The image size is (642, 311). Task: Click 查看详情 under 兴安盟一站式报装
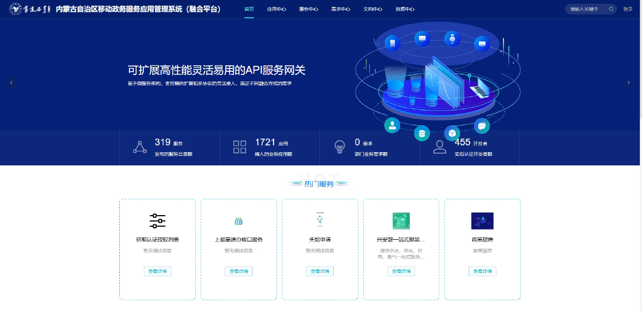pos(401,271)
